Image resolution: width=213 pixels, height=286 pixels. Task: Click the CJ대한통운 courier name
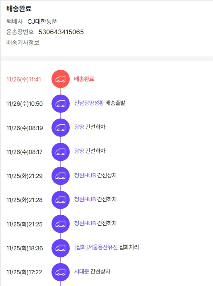coord(42,21)
